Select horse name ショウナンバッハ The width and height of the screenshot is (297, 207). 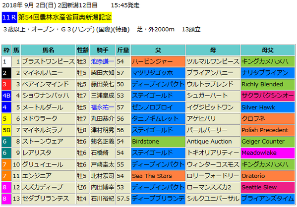tap(46, 96)
